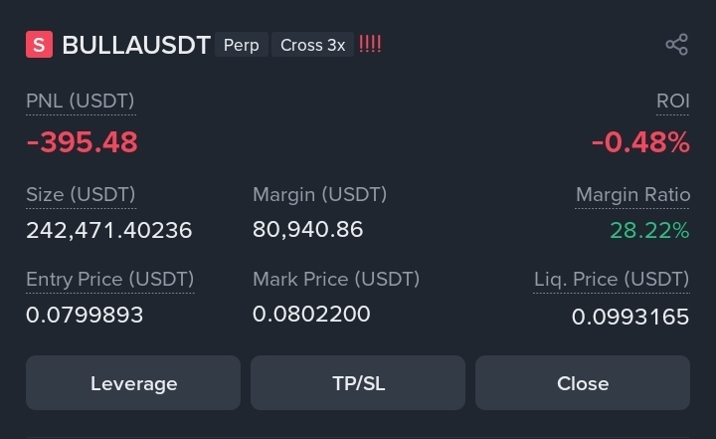Open the Leverage settings
Image resolution: width=716 pixels, height=439 pixels.
(133, 382)
